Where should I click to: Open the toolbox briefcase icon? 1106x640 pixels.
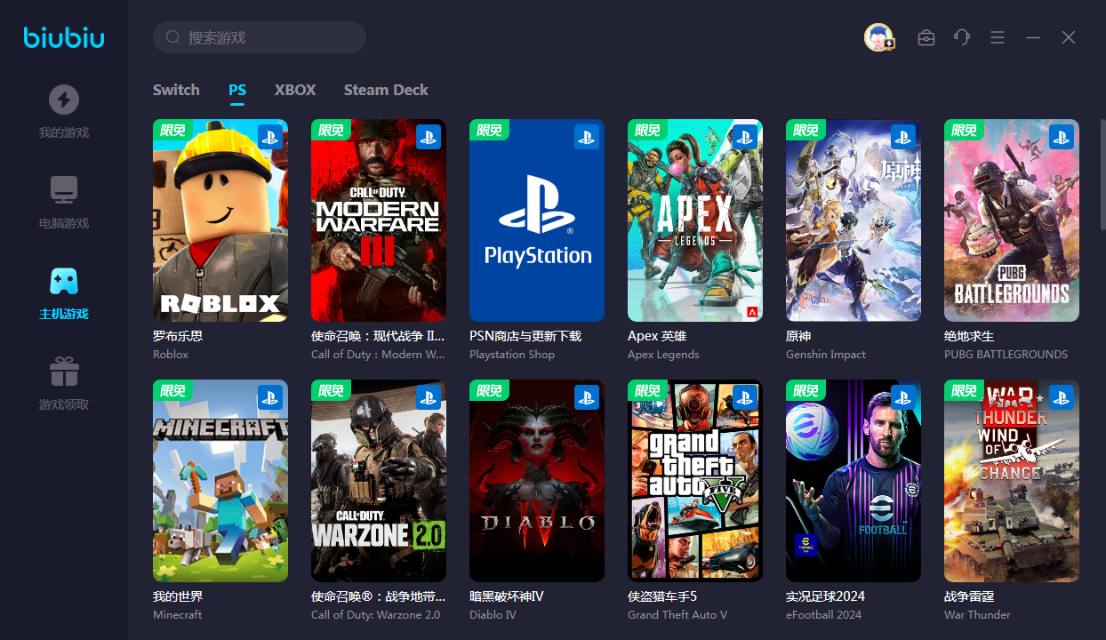click(x=926, y=37)
